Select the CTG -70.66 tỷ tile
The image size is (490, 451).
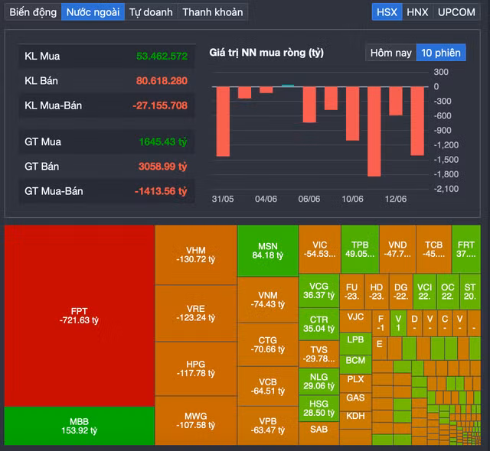click(x=268, y=345)
